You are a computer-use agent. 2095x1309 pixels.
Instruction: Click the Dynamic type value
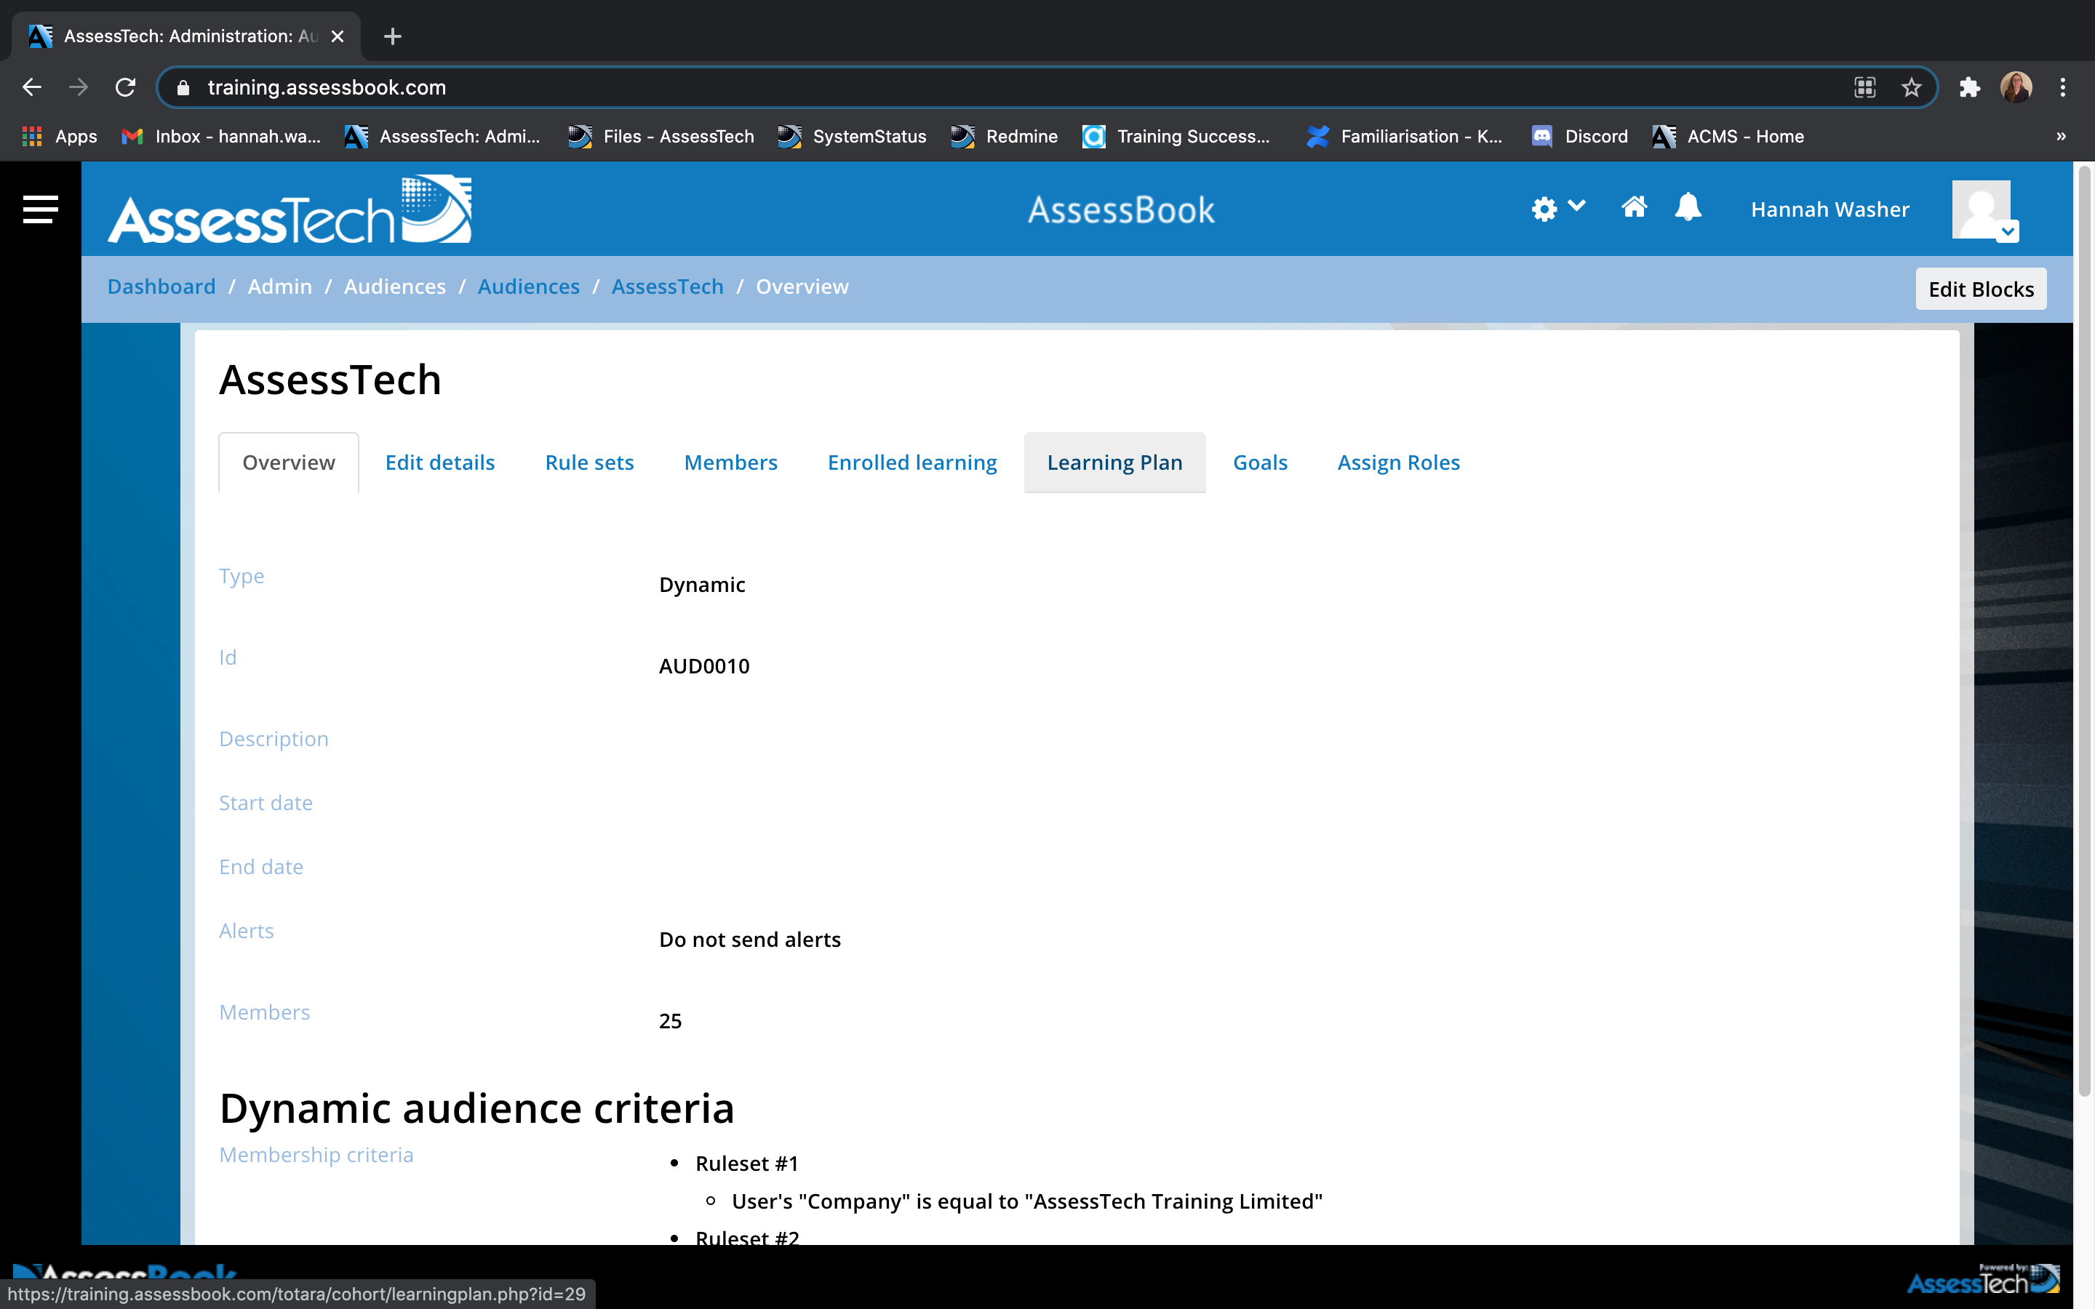coord(702,585)
